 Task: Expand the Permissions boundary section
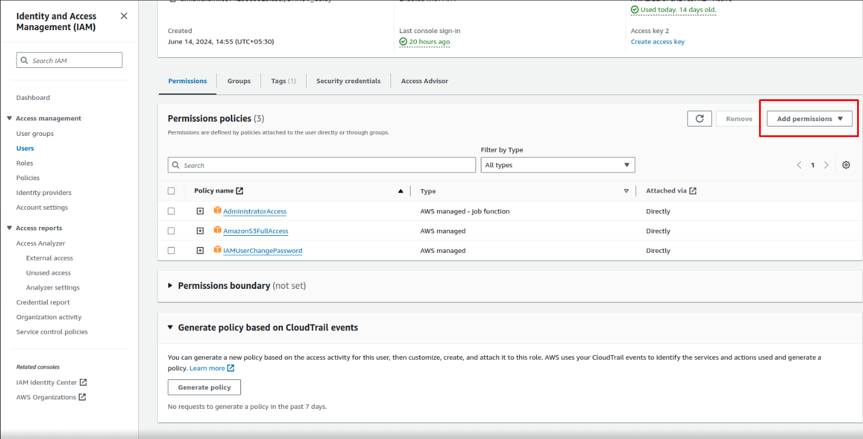[171, 286]
